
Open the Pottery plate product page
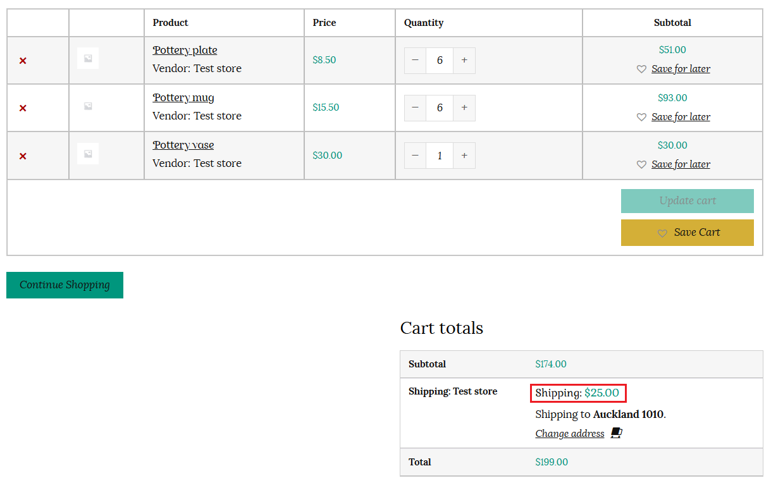pos(185,50)
